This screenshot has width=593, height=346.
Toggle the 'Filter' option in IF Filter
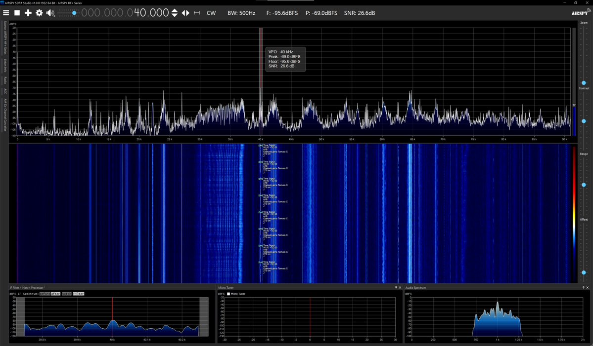pos(79,294)
